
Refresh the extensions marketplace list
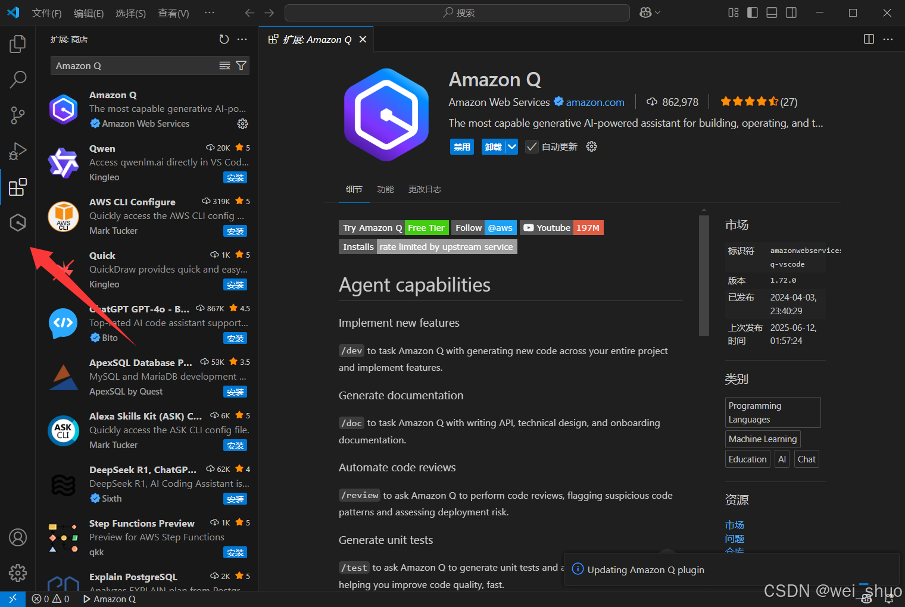pos(224,39)
